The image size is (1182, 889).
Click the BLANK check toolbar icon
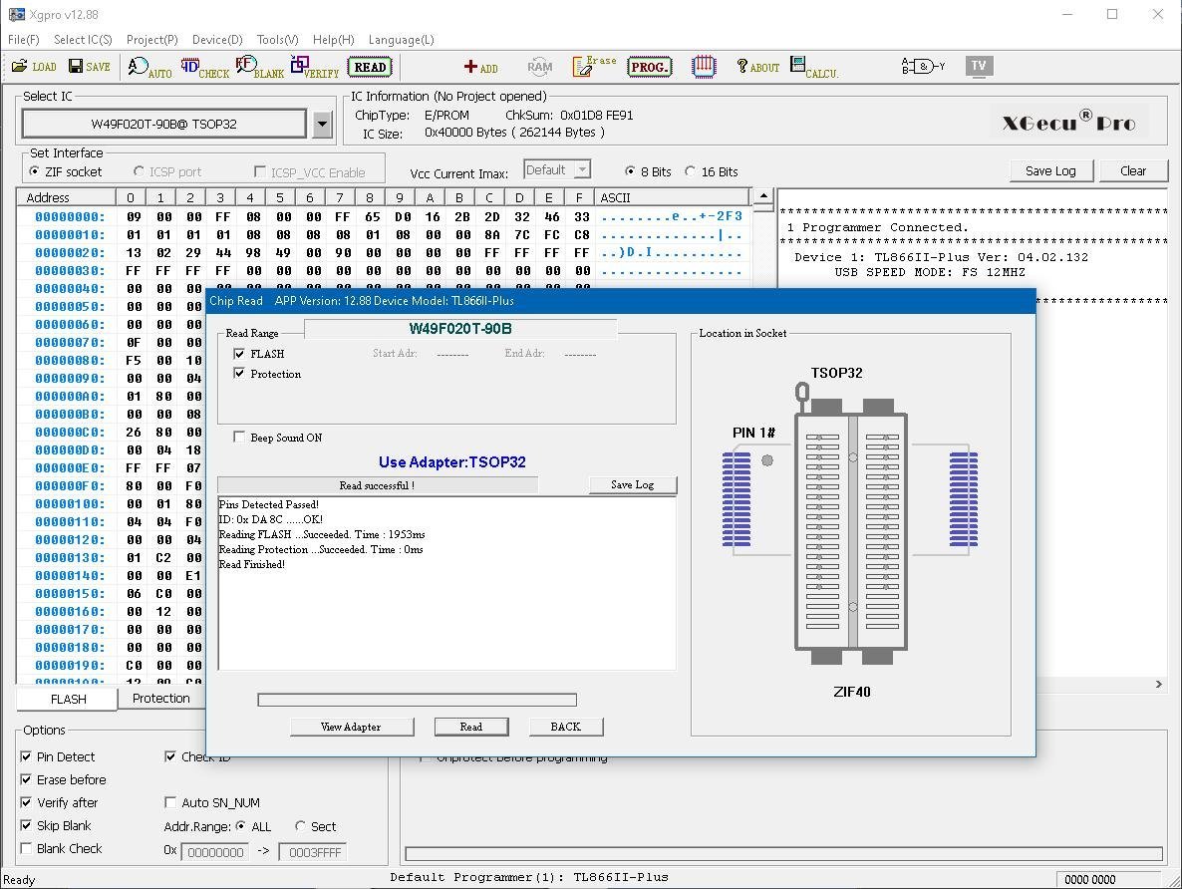pos(259,67)
